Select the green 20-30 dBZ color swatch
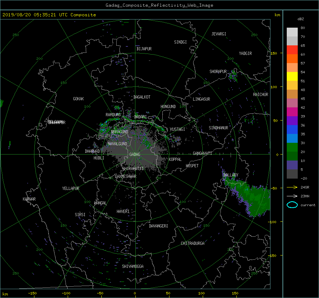This screenshot has width=319, height=298. [x=292, y=147]
